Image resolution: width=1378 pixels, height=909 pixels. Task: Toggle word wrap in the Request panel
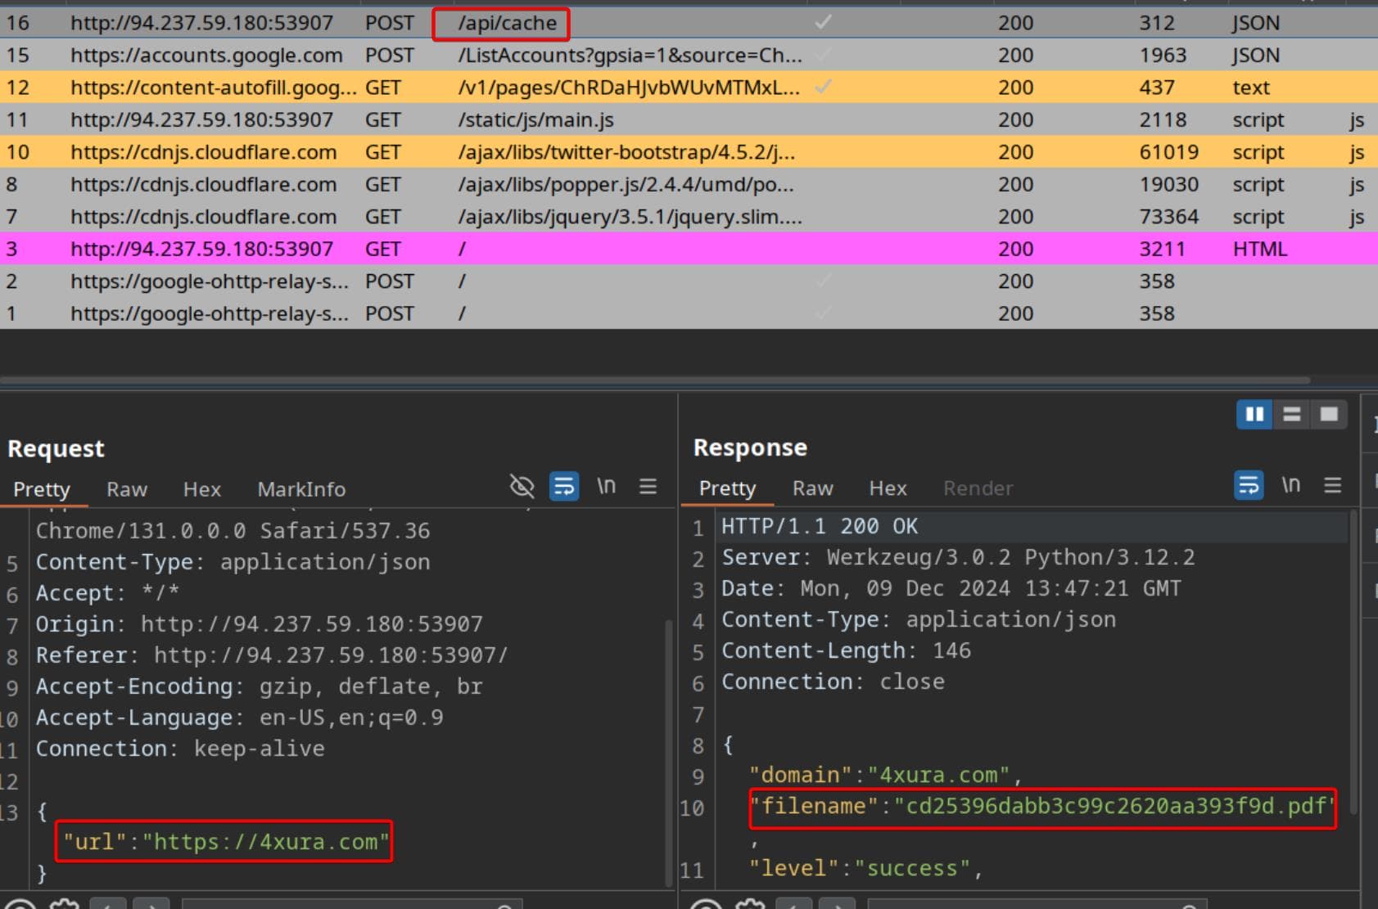coord(564,487)
